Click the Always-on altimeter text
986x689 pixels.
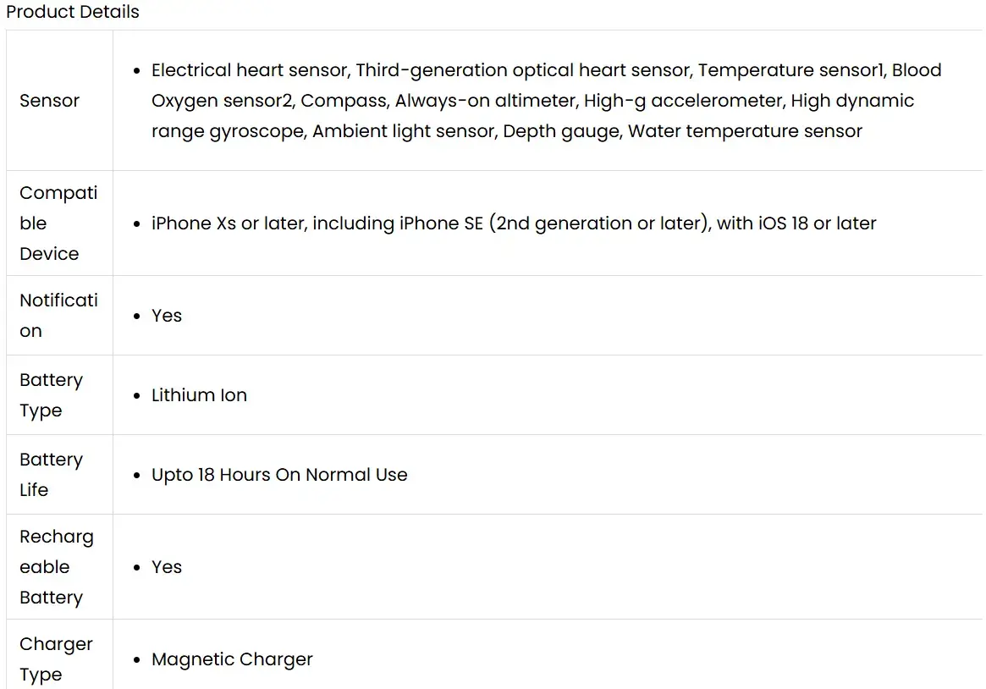click(485, 101)
